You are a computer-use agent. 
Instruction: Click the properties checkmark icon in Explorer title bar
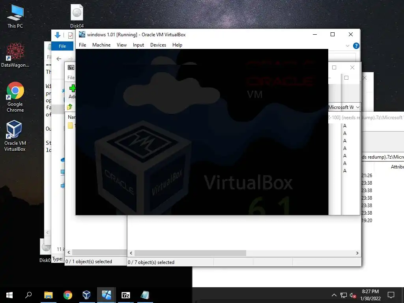point(70,35)
